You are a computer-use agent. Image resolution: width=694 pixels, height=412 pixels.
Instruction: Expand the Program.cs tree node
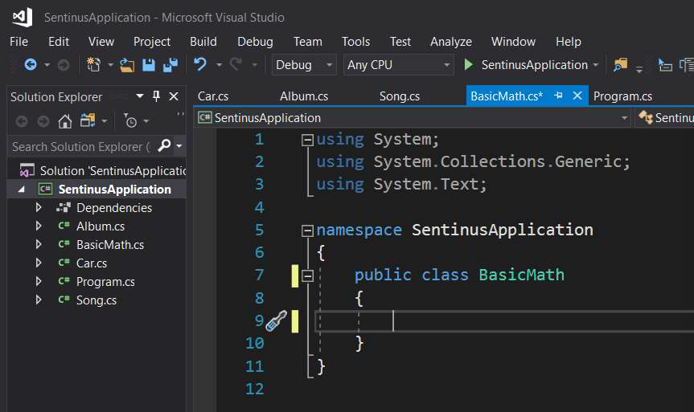[x=39, y=282]
